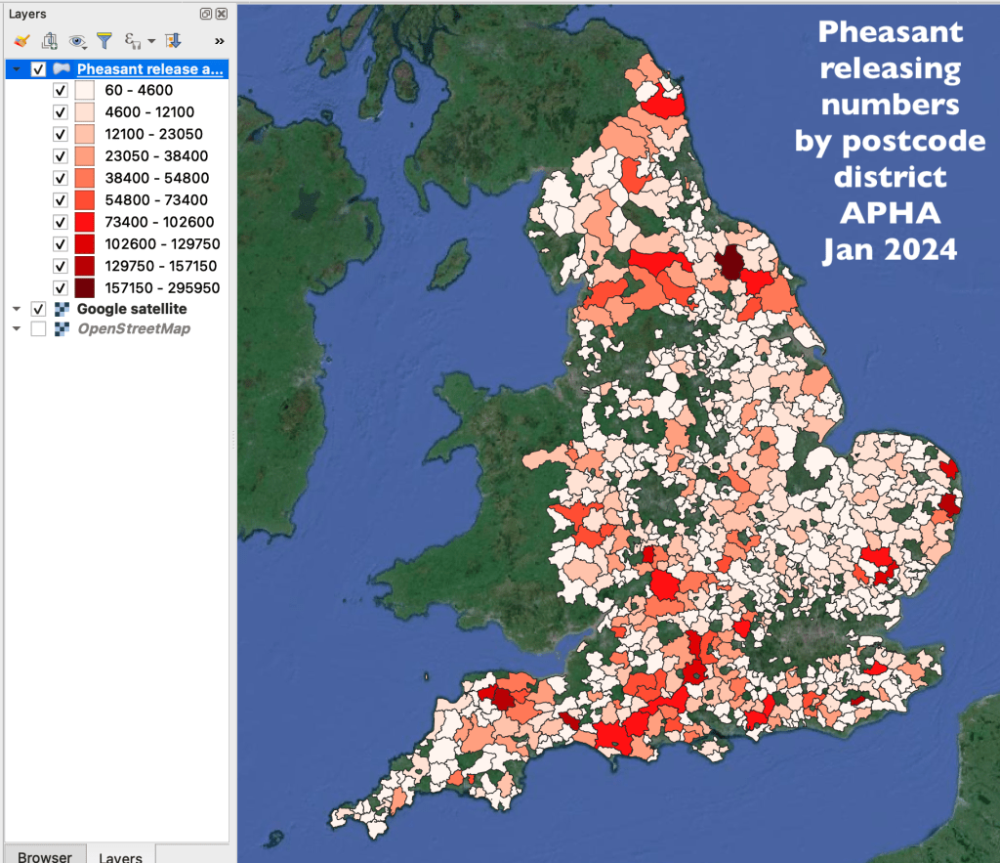
Task: Select the 73400 - 102600 legend label
Action: (159, 222)
